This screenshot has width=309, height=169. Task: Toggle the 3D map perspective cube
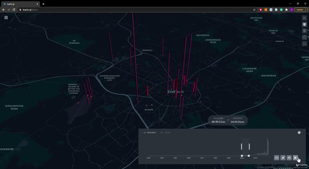(x=305, y=24)
